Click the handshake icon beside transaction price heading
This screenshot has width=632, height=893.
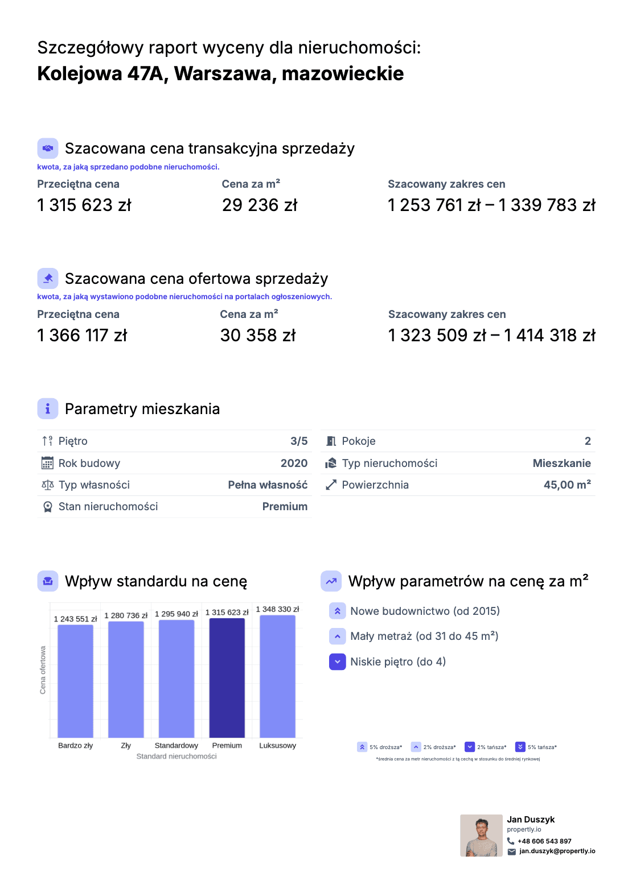(x=48, y=148)
